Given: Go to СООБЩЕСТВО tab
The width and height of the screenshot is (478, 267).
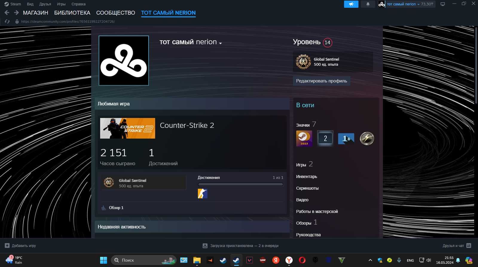Looking at the screenshot, I should coord(116,13).
